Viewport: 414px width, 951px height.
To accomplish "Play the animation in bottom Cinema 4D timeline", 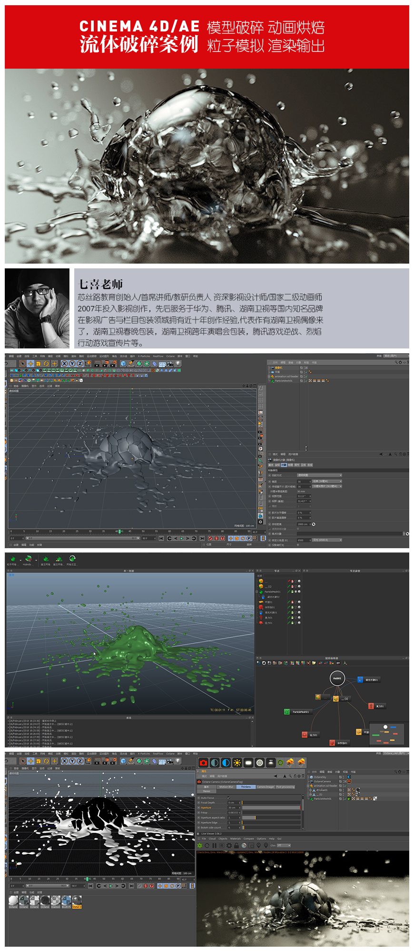I will click(111, 886).
